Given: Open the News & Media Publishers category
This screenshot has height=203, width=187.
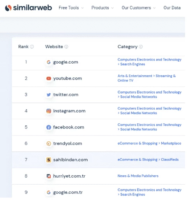Looking at the screenshot, I should tap(138, 176).
